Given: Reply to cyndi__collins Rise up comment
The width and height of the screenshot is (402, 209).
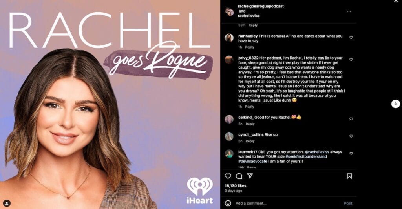Looking at the screenshot, I should coord(250,141).
